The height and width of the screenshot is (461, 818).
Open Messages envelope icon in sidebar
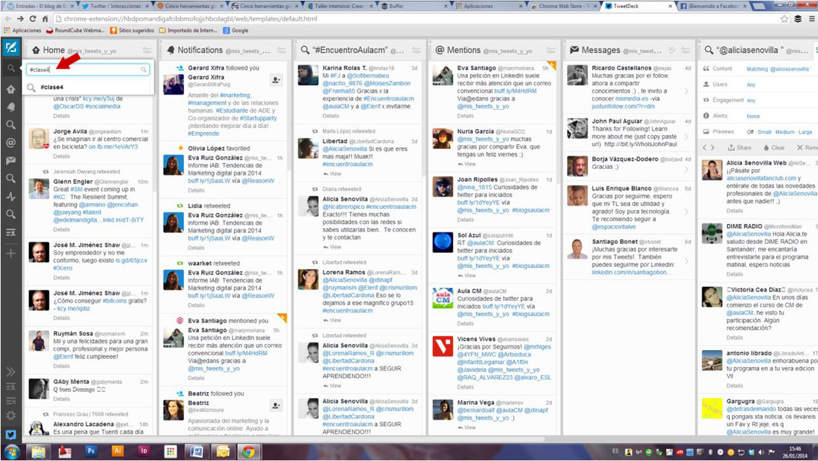point(11,160)
